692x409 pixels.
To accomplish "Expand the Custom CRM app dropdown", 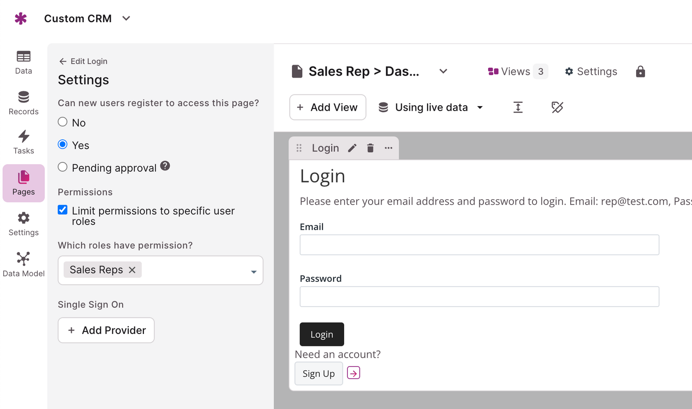I will point(126,18).
